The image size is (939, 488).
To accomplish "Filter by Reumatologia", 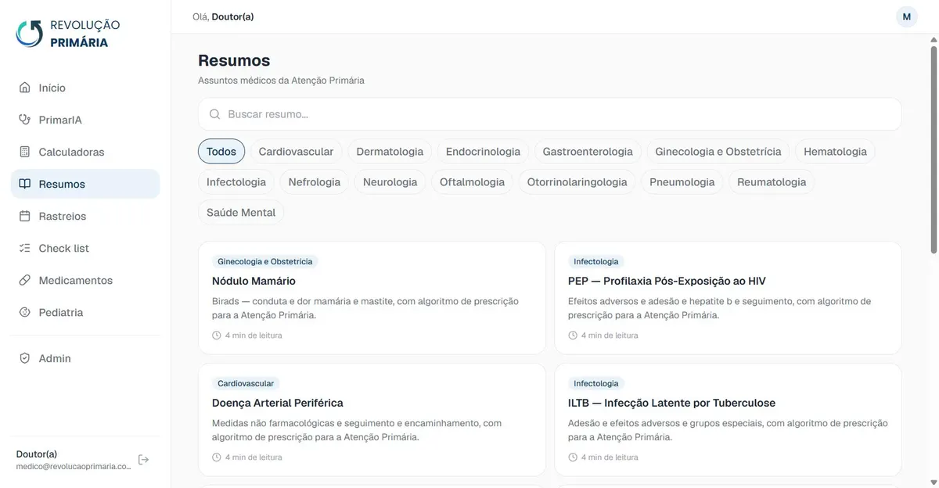I will pyautogui.click(x=772, y=182).
